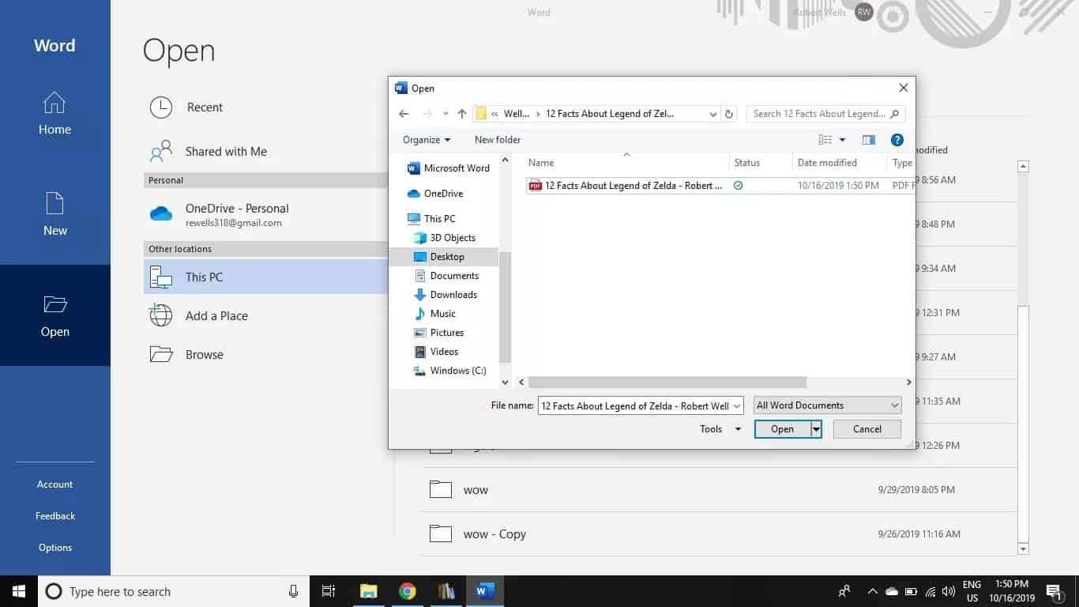Sort by Date modified column
This screenshot has width=1079, height=607.
point(839,163)
